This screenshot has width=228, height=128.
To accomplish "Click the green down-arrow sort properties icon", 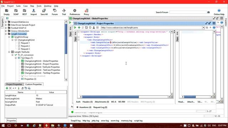I will [x=19, y=88].
